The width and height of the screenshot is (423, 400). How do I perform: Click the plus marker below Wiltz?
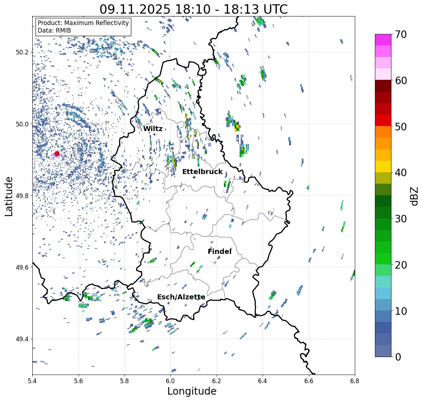click(x=154, y=134)
